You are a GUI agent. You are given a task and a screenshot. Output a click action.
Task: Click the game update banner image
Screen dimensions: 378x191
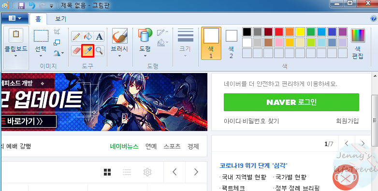(x=104, y=102)
